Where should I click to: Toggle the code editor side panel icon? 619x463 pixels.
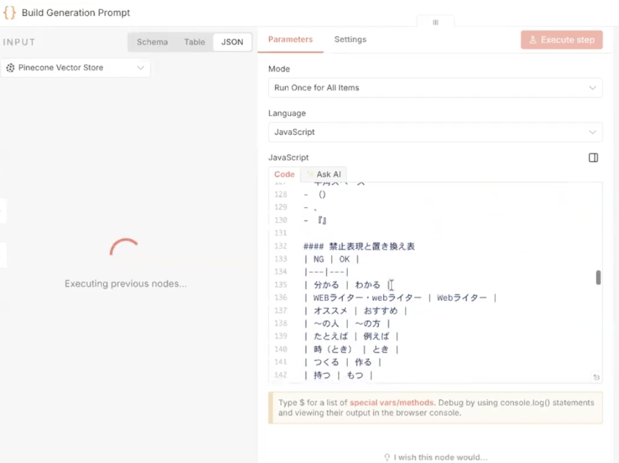(593, 158)
